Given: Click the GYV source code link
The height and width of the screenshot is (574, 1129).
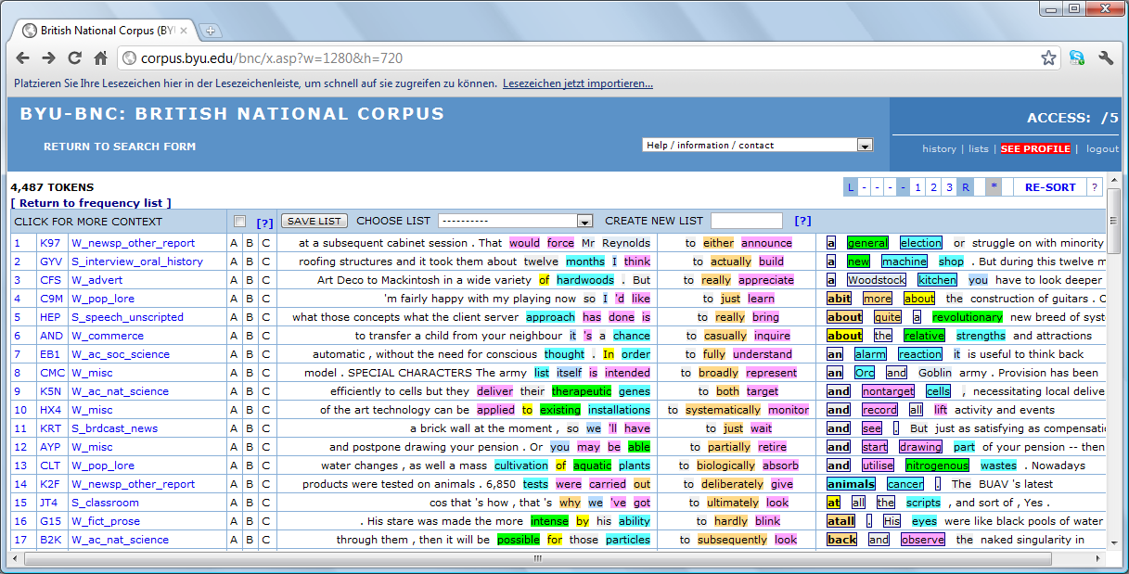Looking at the screenshot, I should coord(51,261).
